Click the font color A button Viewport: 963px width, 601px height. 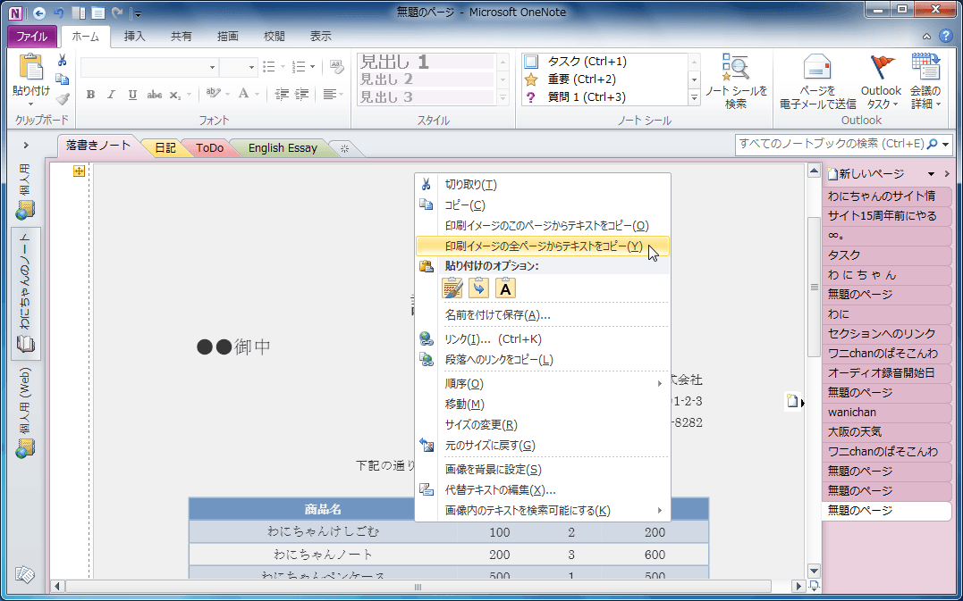click(x=244, y=94)
